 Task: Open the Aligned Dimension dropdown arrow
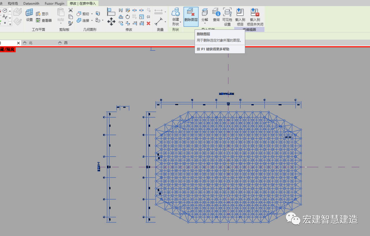(165, 22)
